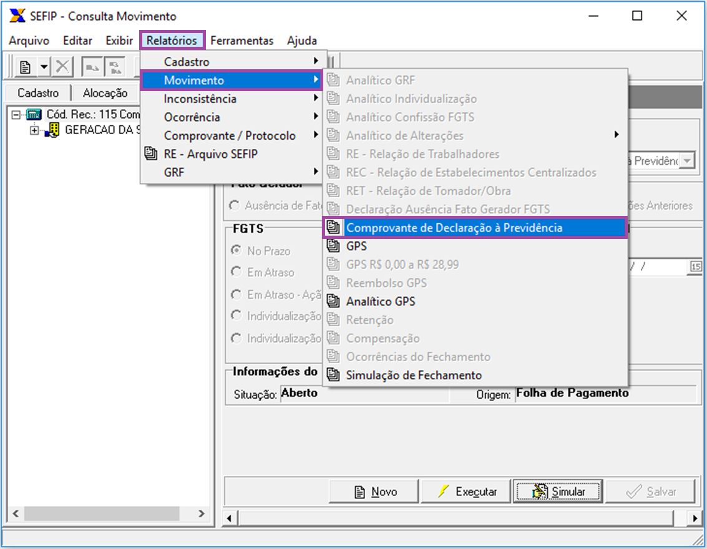Click the Simular button

click(x=558, y=492)
